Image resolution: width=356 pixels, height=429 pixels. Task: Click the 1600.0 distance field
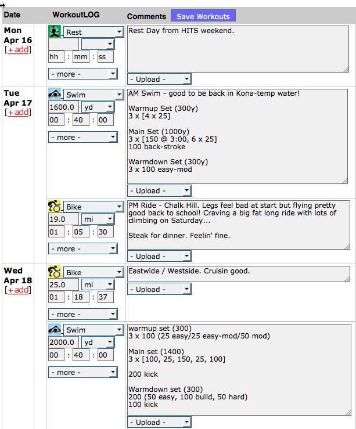(x=63, y=107)
